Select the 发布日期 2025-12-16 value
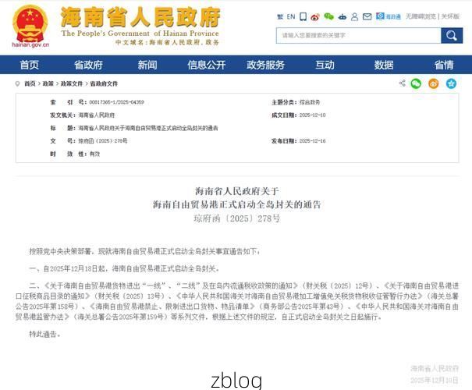The height and width of the screenshot is (390, 472). pos(313,141)
